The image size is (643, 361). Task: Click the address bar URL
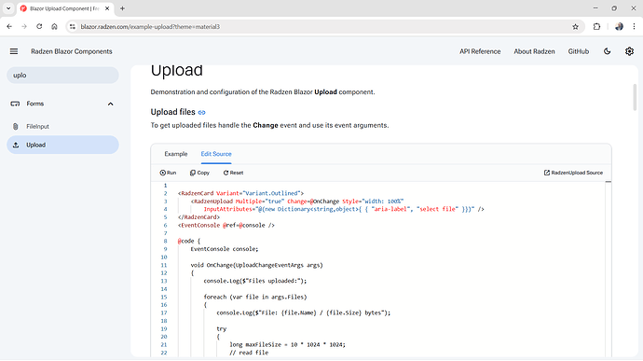click(150, 27)
